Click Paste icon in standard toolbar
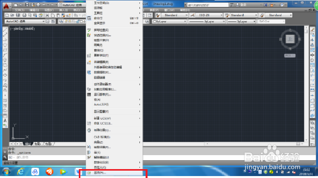This screenshot has width=318, height=178. [x=58, y=15]
